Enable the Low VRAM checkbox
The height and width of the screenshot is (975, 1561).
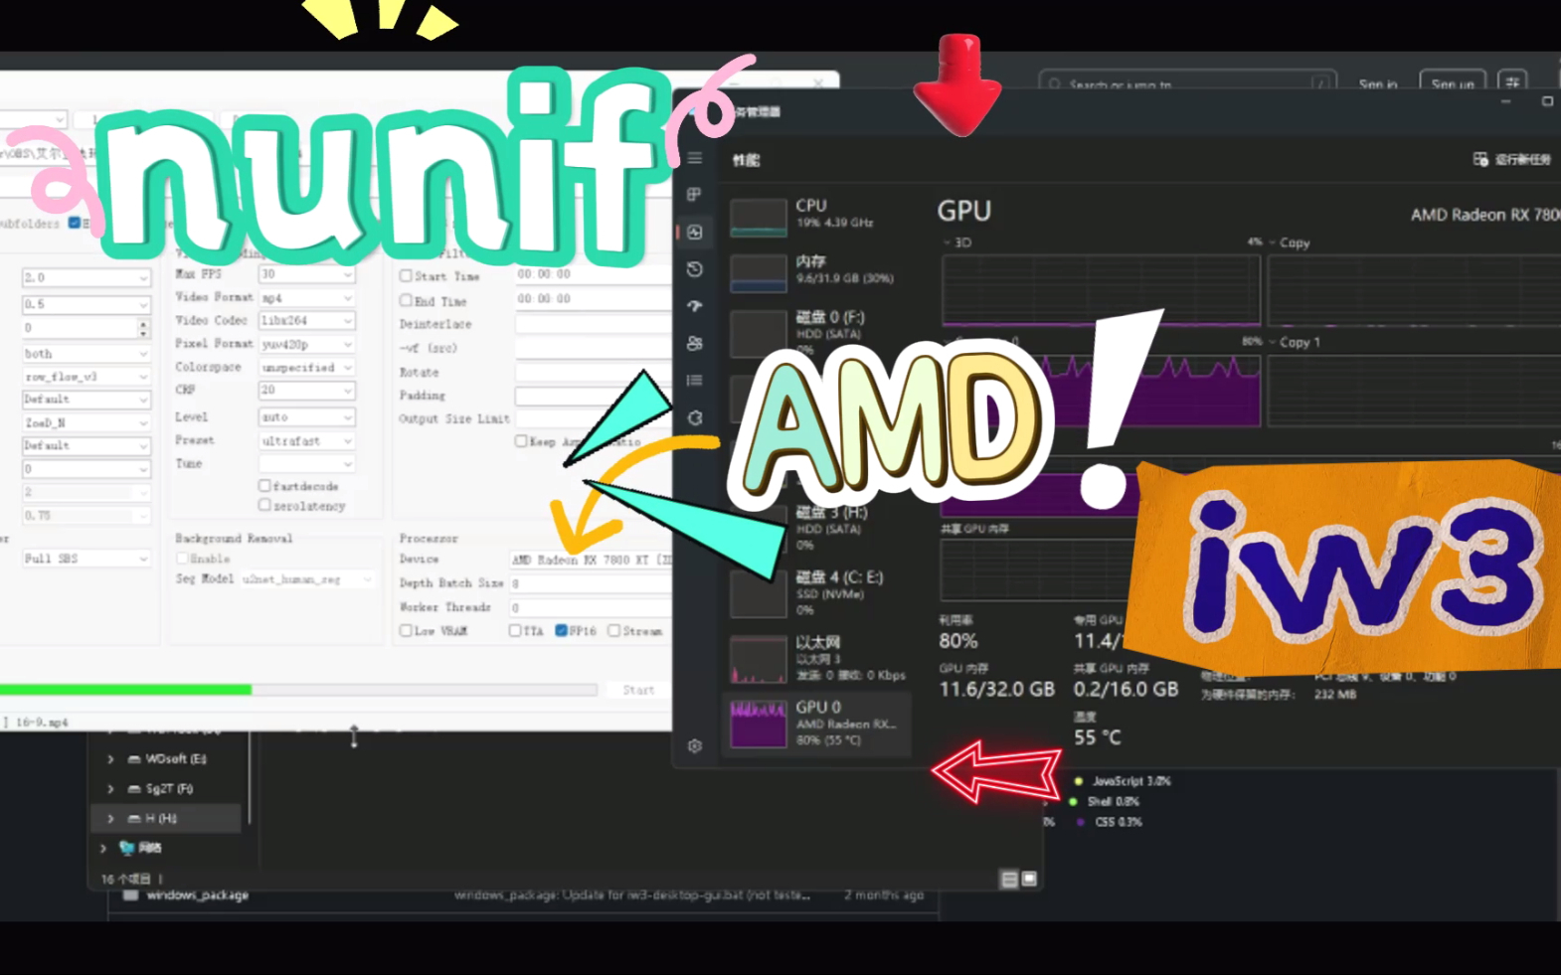coord(406,631)
